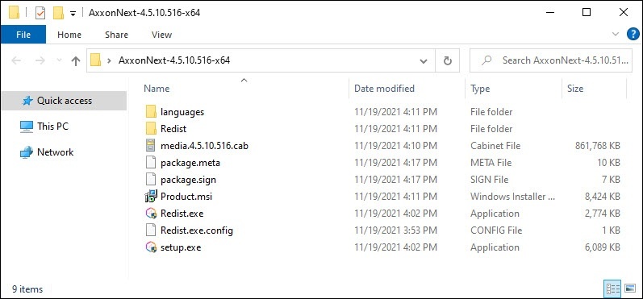Switch to large icons view
Image resolution: width=643 pixels, height=299 pixels.
click(630, 289)
